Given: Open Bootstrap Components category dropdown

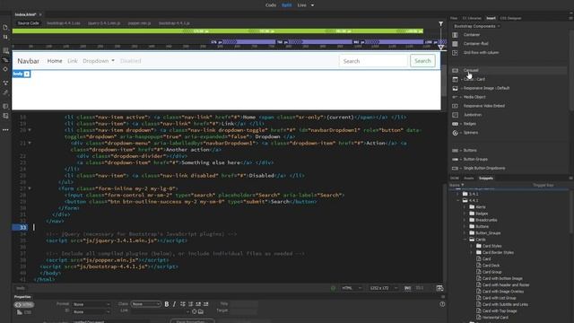Looking at the screenshot, I should (476, 26).
